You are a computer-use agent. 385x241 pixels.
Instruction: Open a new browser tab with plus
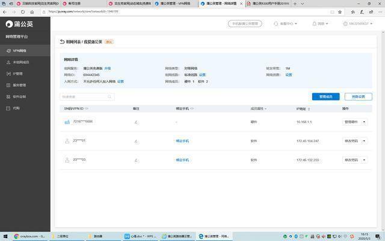point(295,4)
